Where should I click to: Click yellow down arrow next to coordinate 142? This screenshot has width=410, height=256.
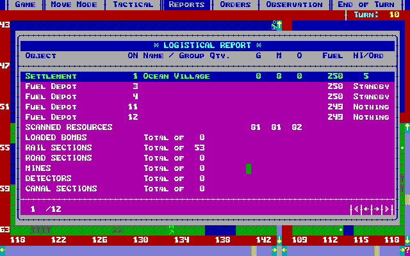click(x=279, y=240)
